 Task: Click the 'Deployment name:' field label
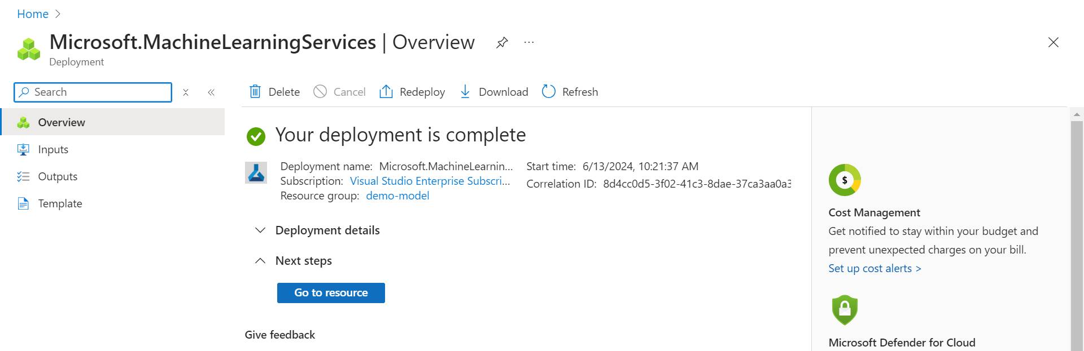click(x=326, y=166)
